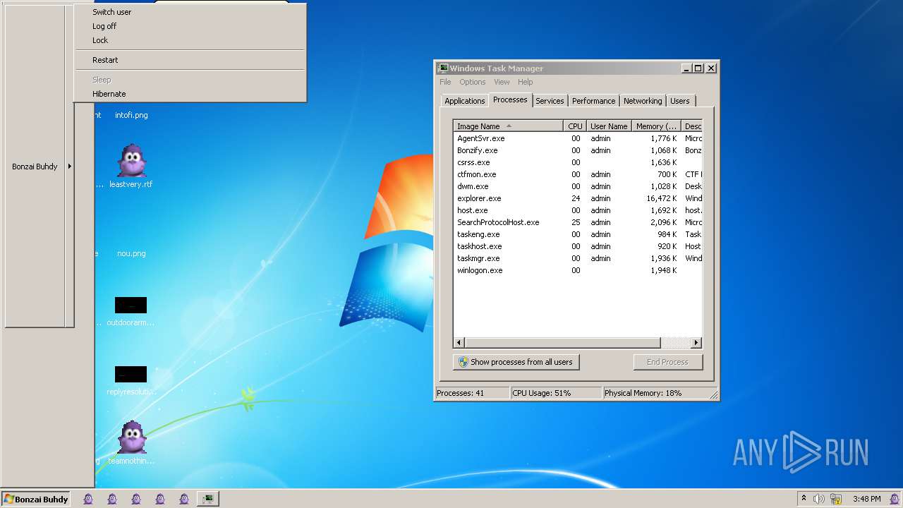
Task: Select the intofi.png desktop file label
Action: [131, 115]
